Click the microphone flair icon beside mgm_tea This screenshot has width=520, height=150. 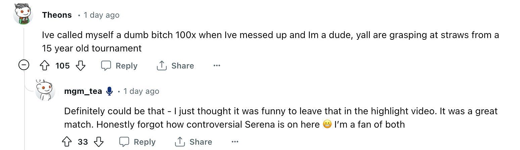pos(109,91)
